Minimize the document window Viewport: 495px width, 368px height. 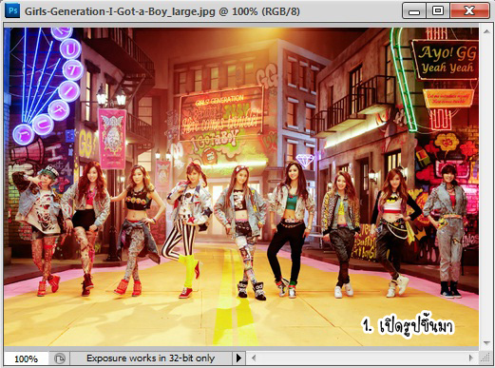tap(414, 11)
